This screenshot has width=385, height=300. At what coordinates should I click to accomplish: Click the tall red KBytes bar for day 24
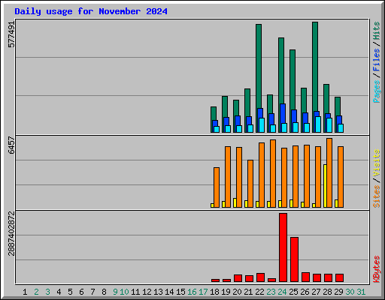(283, 247)
